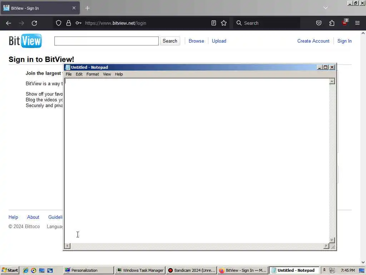Close the BitView - Sign In tab
The width and height of the screenshot is (366, 275).
pos(74,8)
